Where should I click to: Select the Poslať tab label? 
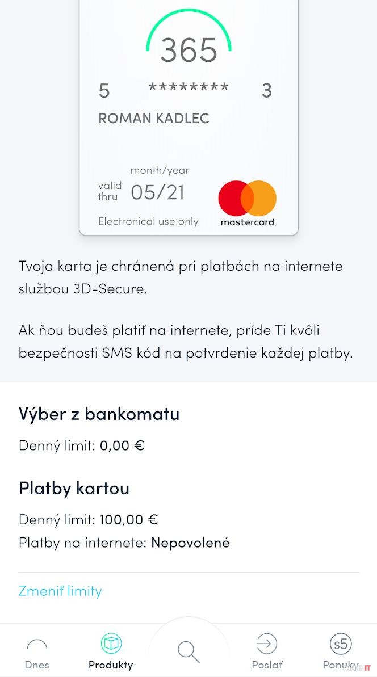[x=267, y=665]
